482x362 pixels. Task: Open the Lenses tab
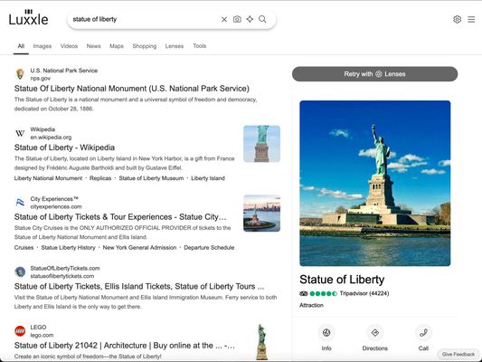175,46
